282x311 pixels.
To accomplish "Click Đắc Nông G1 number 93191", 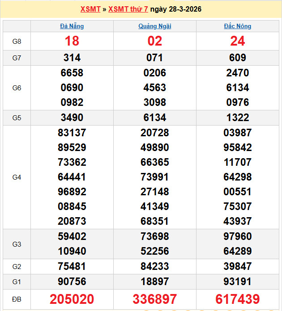I will click(x=237, y=282).
